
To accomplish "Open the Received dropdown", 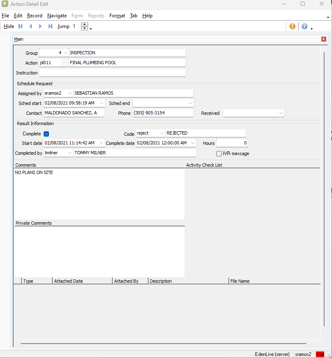I will pyautogui.click(x=281, y=113).
